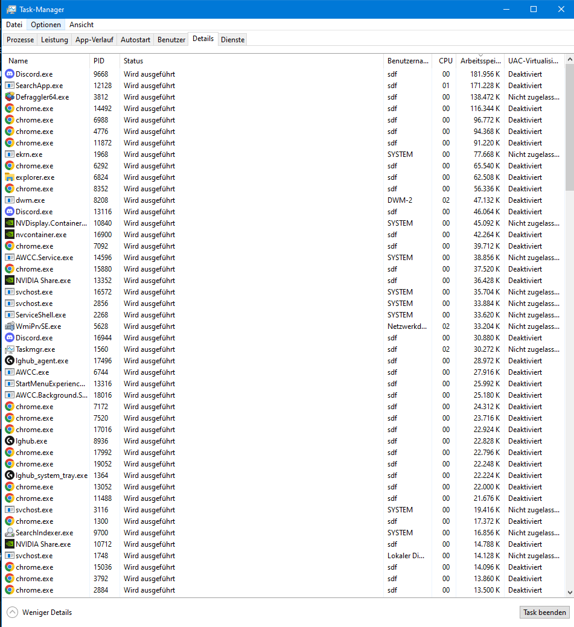Switch to the Dienste tab
The height and width of the screenshot is (627, 574).
233,40
